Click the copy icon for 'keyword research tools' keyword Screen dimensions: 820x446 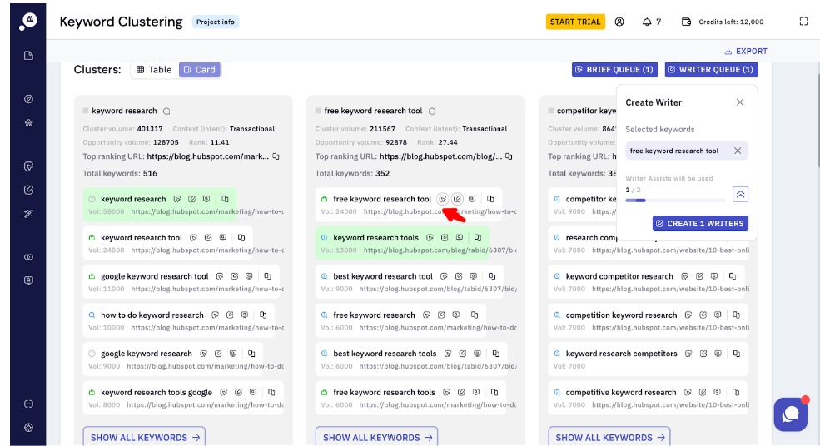pos(478,237)
